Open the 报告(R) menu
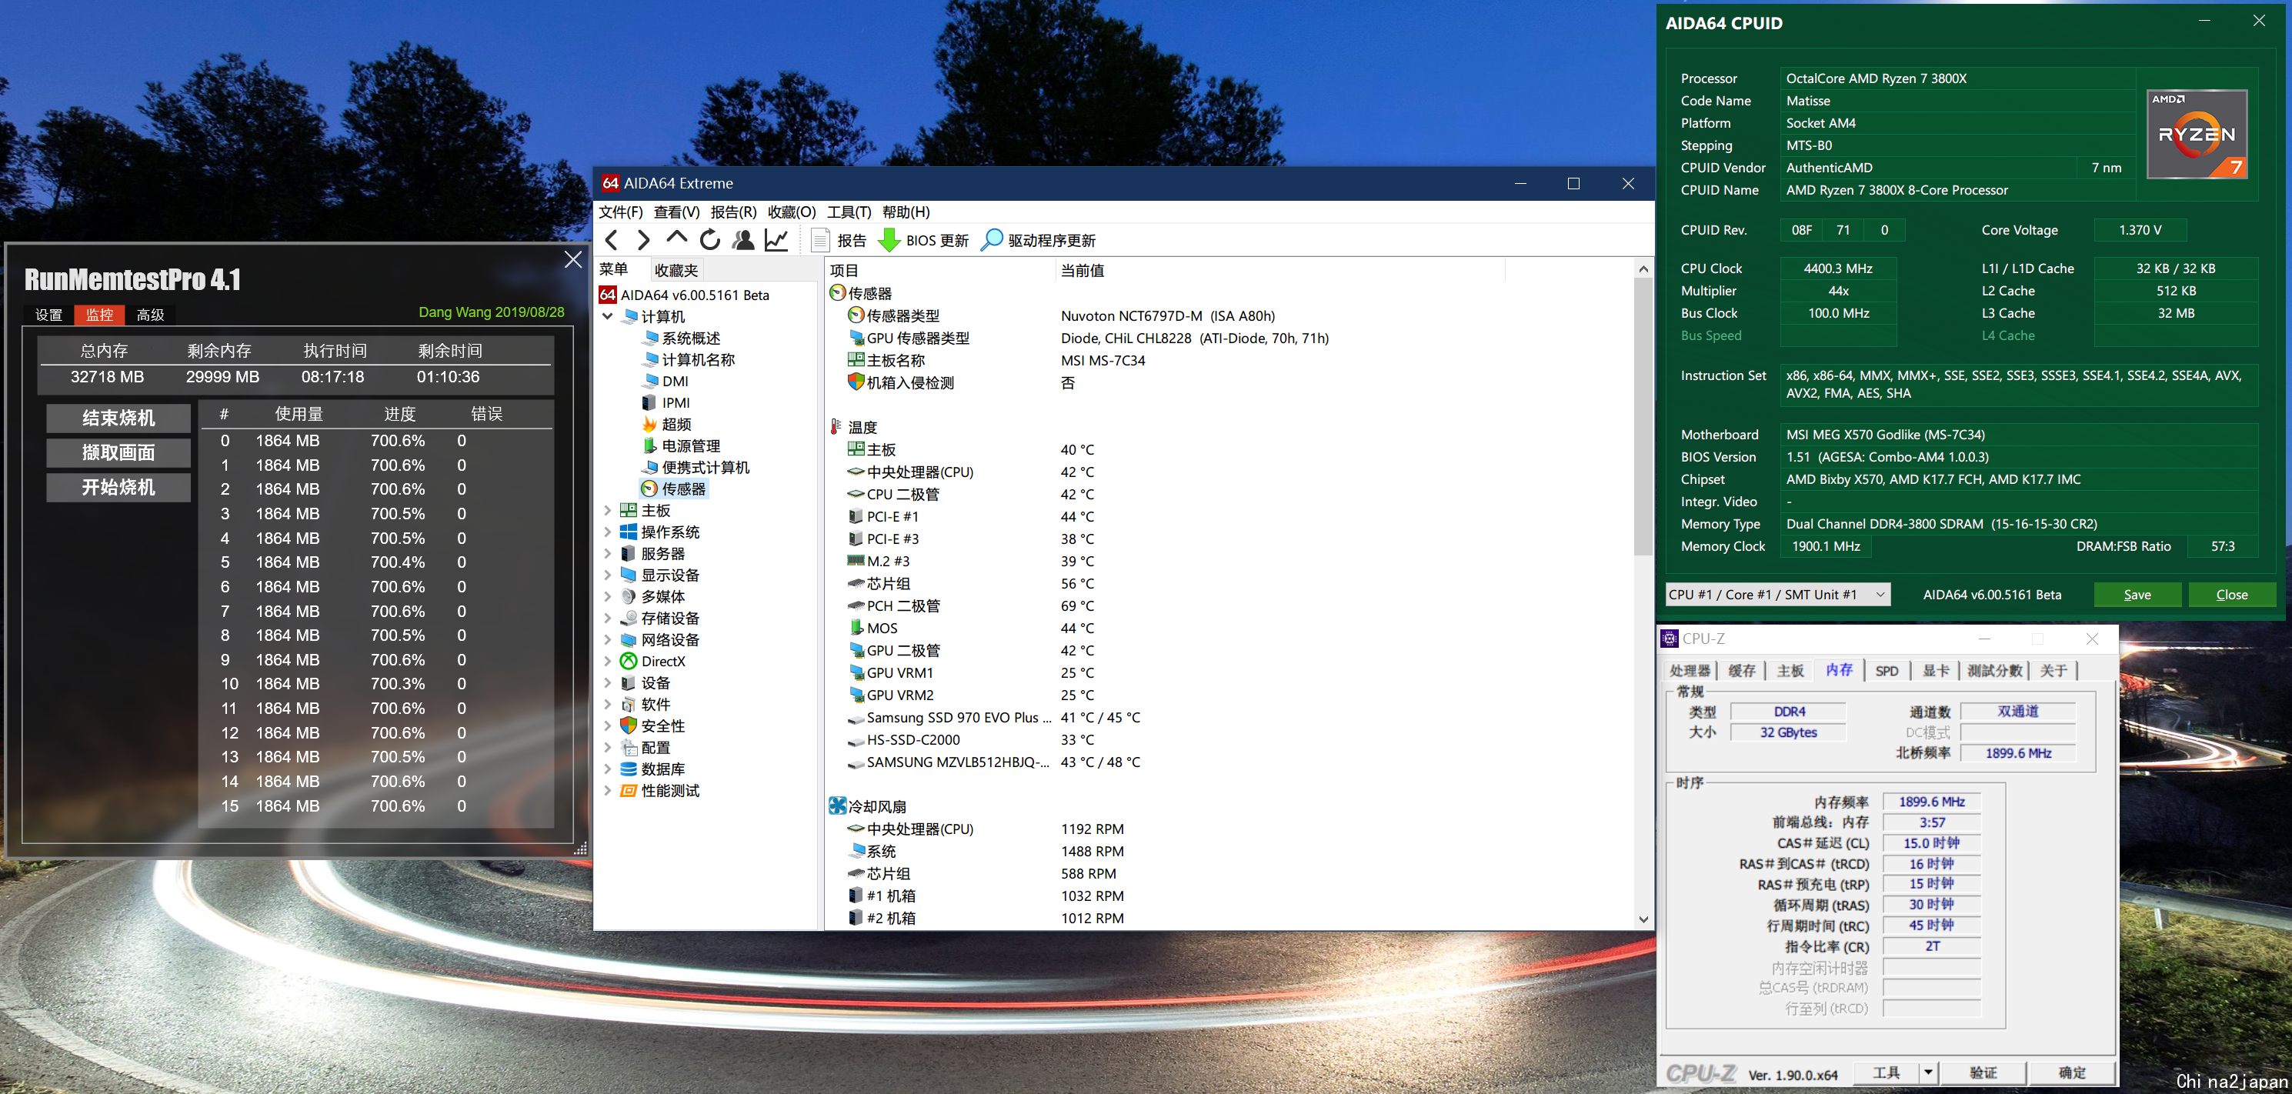 (x=733, y=212)
